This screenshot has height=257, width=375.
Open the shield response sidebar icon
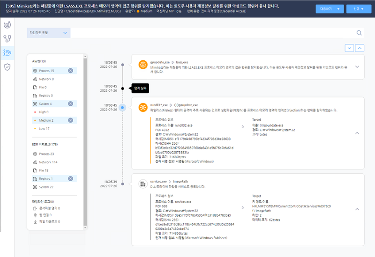pos(7,67)
